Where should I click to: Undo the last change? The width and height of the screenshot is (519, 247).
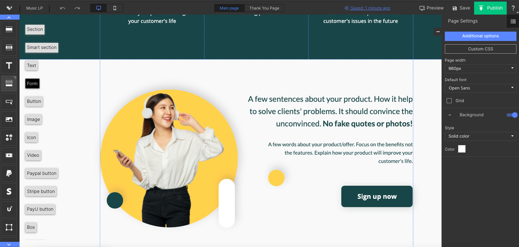pyautogui.click(x=63, y=8)
